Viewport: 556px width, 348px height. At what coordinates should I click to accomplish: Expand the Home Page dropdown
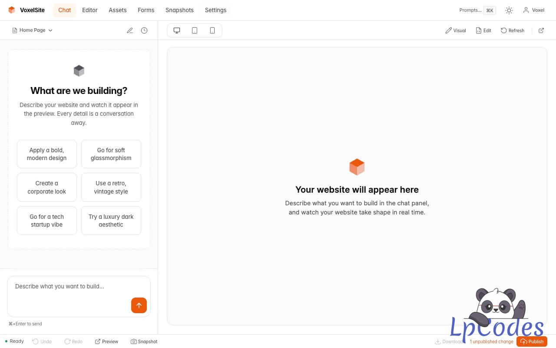33,30
